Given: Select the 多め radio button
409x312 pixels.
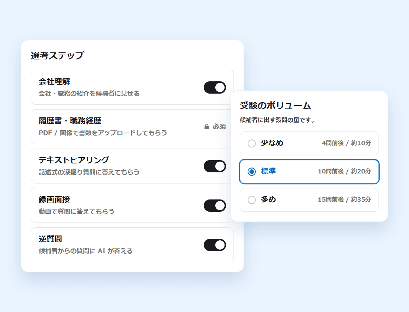Looking at the screenshot, I should [252, 200].
